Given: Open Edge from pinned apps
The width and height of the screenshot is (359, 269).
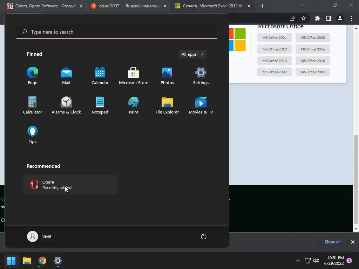Looking at the screenshot, I should coord(33,76).
